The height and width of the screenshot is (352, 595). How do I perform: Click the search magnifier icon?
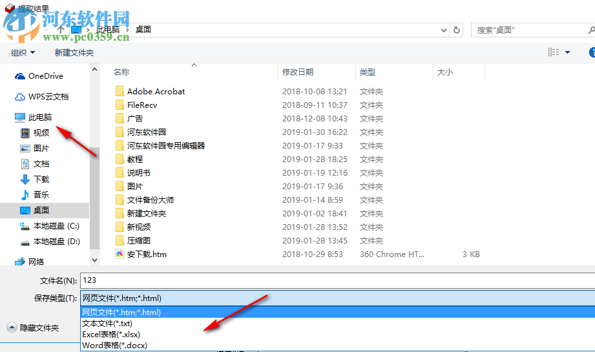pos(591,30)
